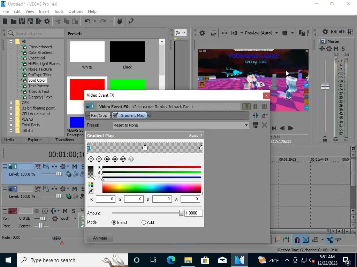Image resolution: width=357 pixels, height=267 pixels.
Task: Click the Auto Ripple icon in bottom toolbar
Action: (x=315, y=240)
